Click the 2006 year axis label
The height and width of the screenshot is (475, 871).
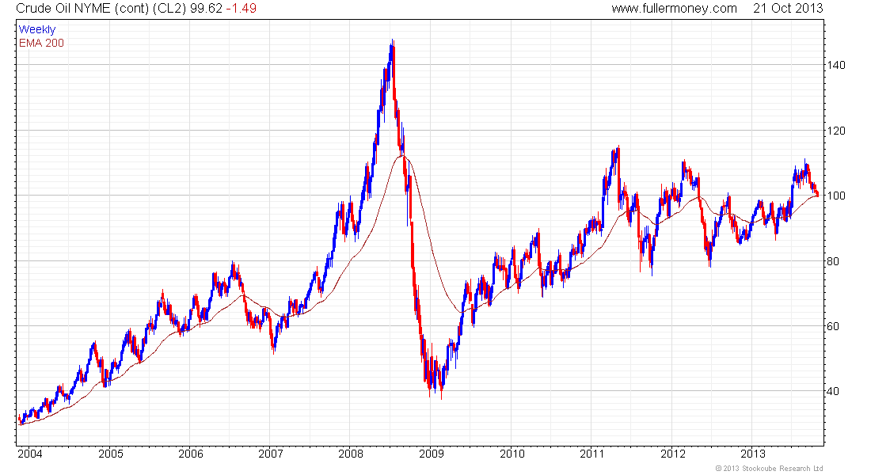[x=191, y=454]
